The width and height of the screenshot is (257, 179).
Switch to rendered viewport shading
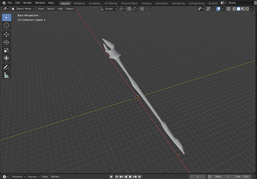(x=247, y=9)
